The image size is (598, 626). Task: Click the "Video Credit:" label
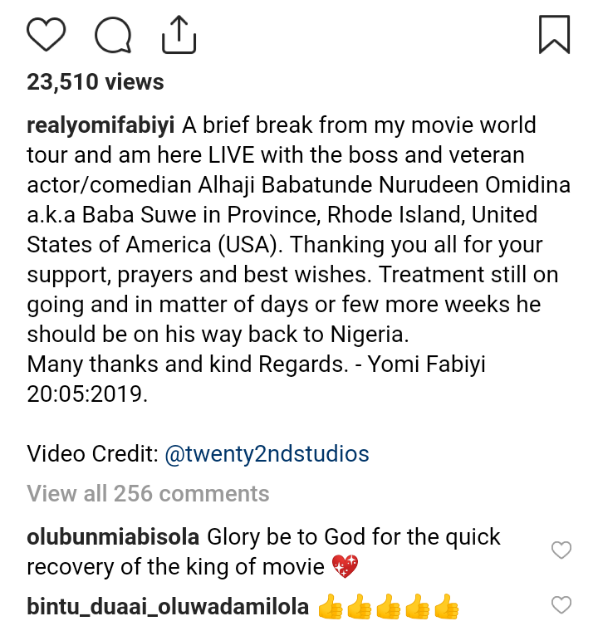coord(93,454)
